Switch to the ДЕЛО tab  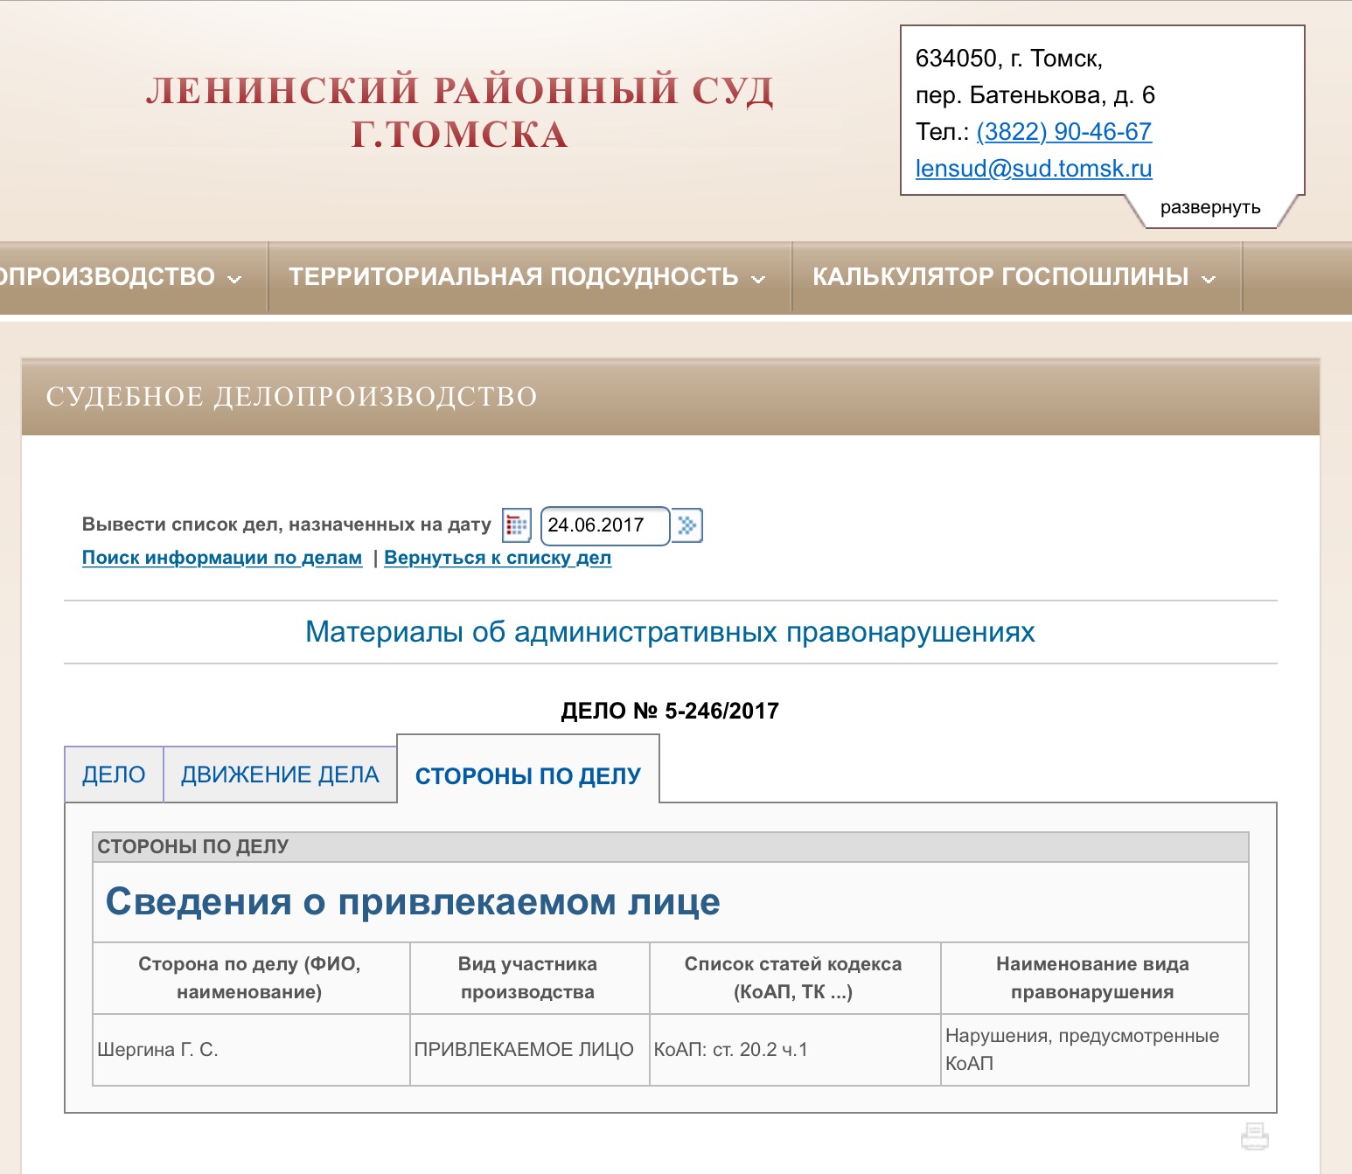[x=114, y=775]
